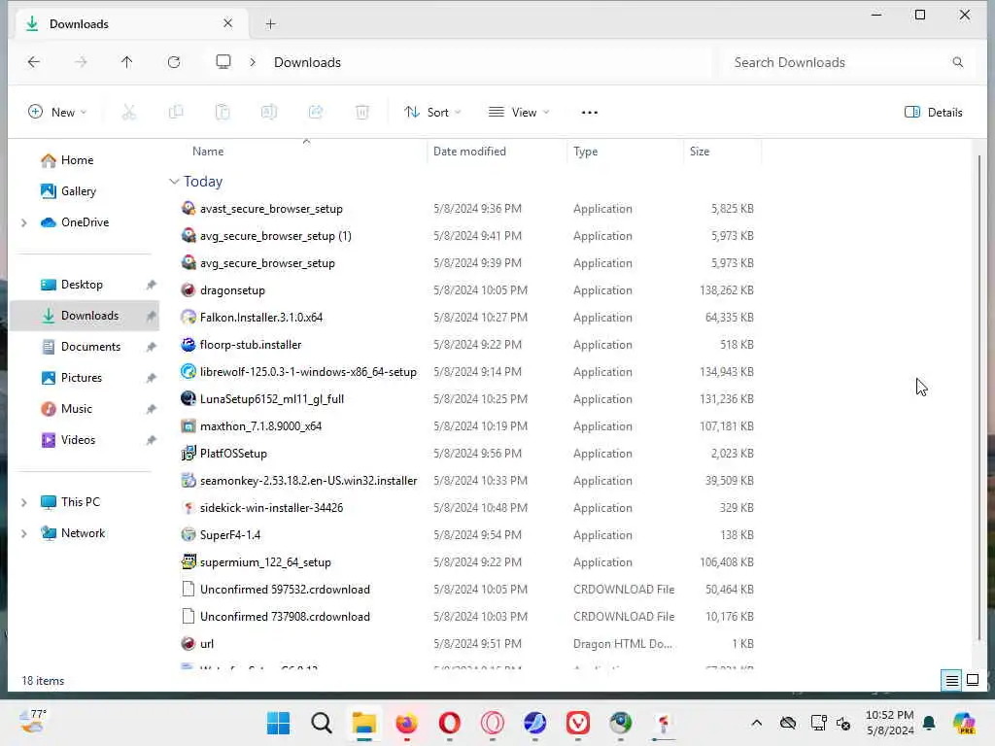Sort by the Type column header
Viewport: 995px width, 746px height.
[x=586, y=152]
